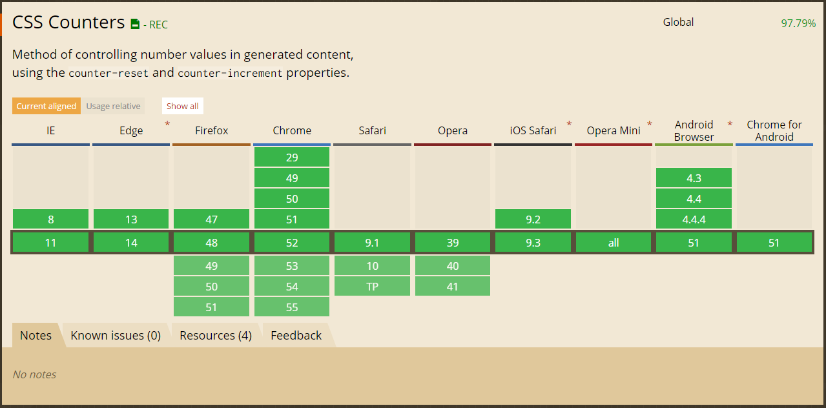The height and width of the screenshot is (408, 826).
Task: Click the asterisk note beside iOS Safari
Action: (x=569, y=124)
